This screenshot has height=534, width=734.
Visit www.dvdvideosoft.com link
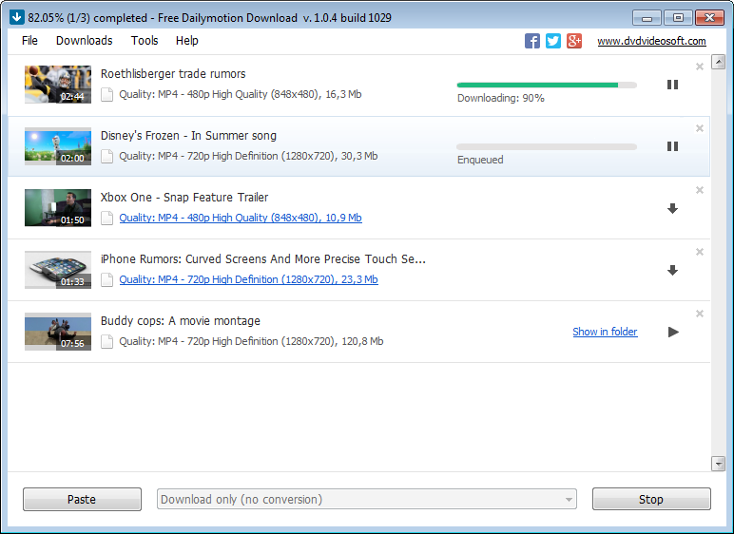click(651, 41)
